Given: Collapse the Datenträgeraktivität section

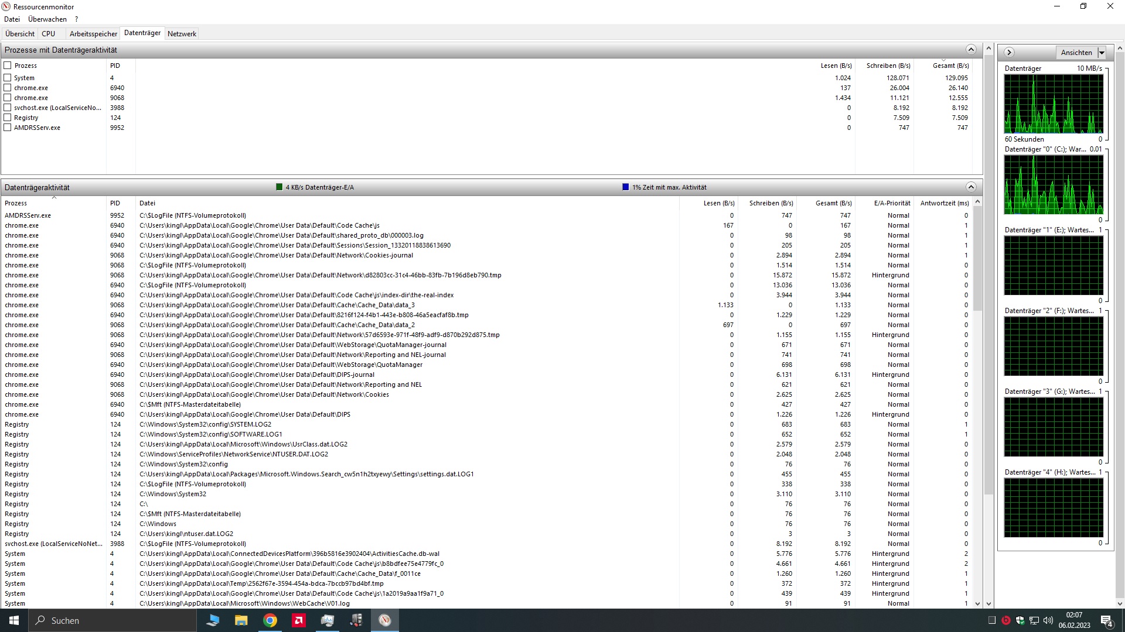Looking at the screenshot, I should click(x=971, y=187).
